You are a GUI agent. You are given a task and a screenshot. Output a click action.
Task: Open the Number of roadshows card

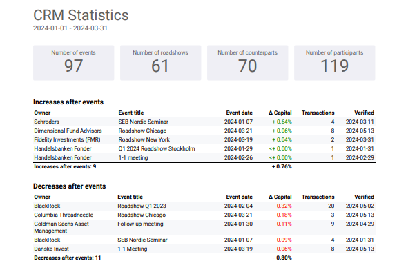coord(160,63)
